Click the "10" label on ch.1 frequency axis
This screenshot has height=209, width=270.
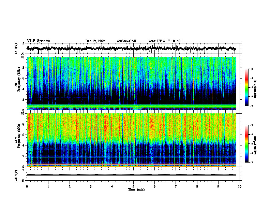(23, 57)
